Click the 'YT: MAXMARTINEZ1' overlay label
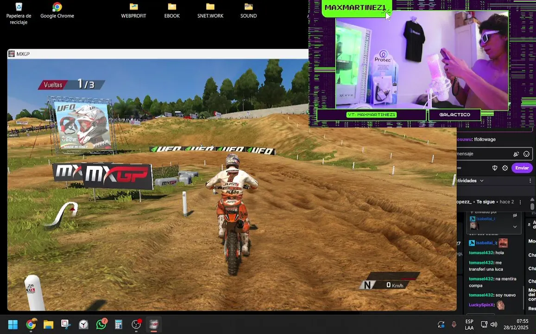The width and height of the screenshot is (536, 334). click(372, 115)
